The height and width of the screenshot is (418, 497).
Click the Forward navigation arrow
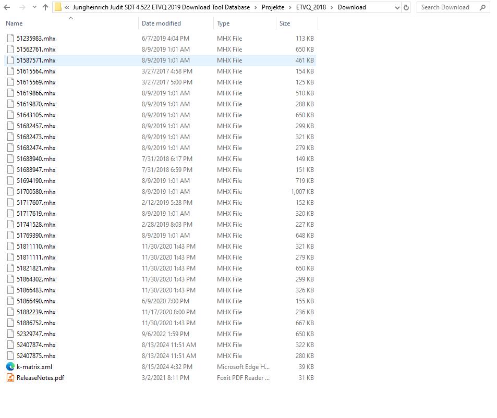tap(22, 7)
